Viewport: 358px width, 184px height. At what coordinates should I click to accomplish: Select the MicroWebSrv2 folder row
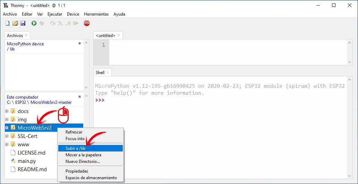(x=44, y=128)
